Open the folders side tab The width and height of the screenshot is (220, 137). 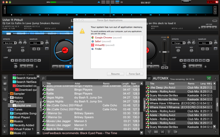(x=41, y=105)
